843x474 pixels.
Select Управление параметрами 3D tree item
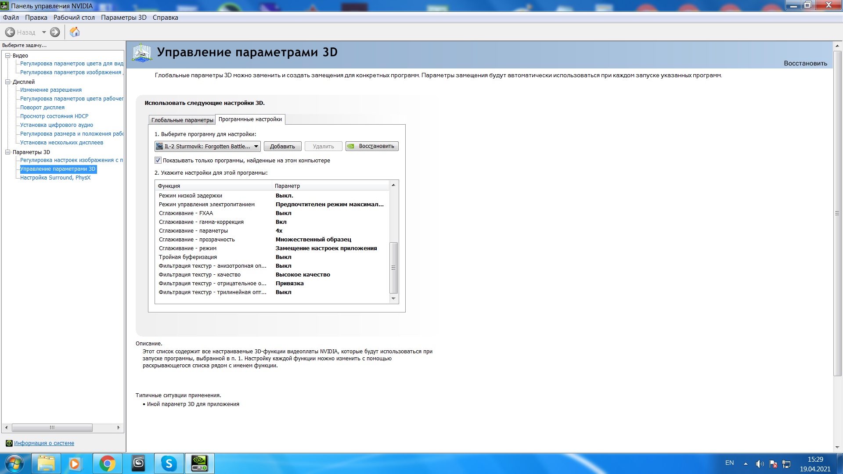pyautogui.click(x=58, y=169)
